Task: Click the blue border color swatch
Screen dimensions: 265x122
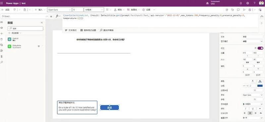Action: 260,86
